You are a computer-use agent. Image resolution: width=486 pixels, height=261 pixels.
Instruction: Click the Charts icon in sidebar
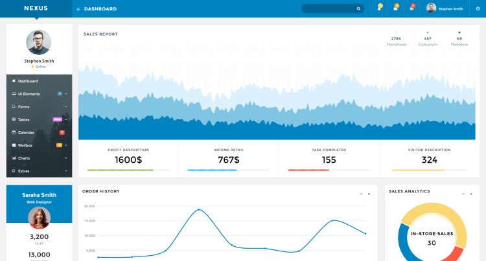14,158
